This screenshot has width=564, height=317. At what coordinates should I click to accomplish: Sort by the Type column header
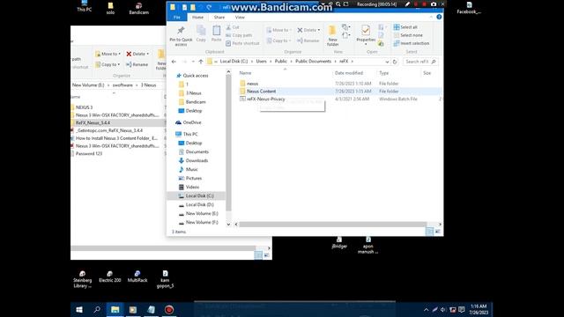pyautogui.click(x=384, y=73)
